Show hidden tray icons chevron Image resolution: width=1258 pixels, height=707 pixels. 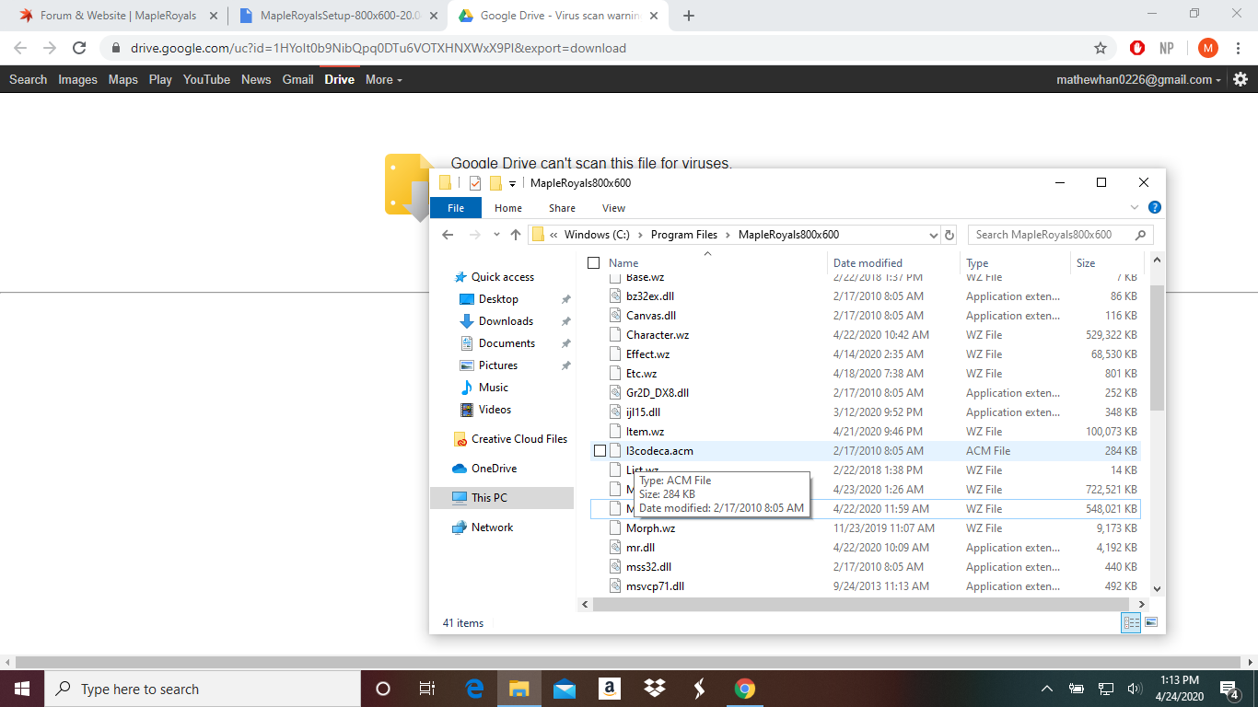(x=1047, y=689)
